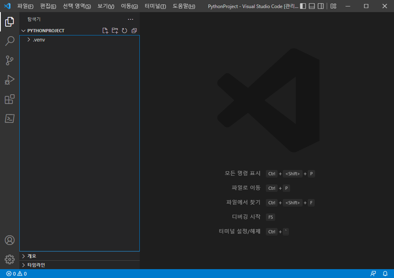The height and width of the screenshot is (278, 394).
Task: Refresh the Explorer file tree
Action: (124, 31)
